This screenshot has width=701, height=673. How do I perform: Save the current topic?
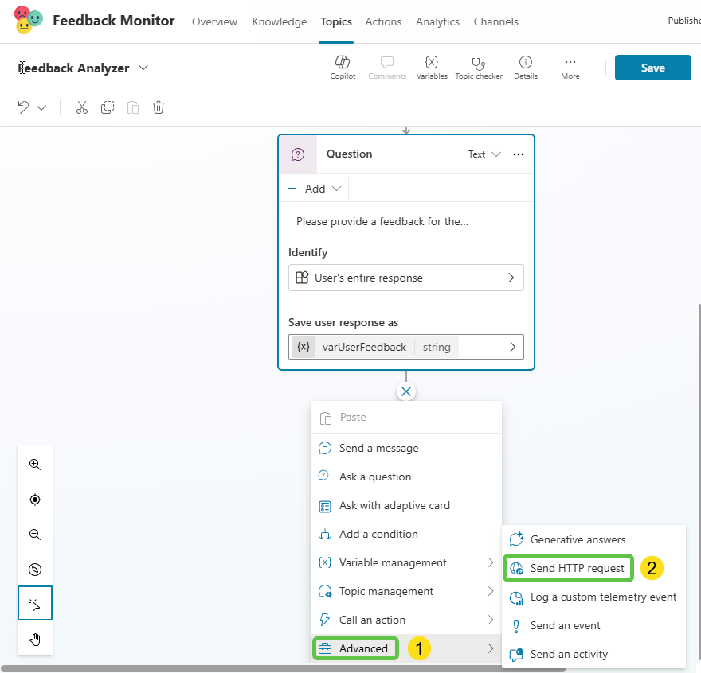tap(652, 68)
